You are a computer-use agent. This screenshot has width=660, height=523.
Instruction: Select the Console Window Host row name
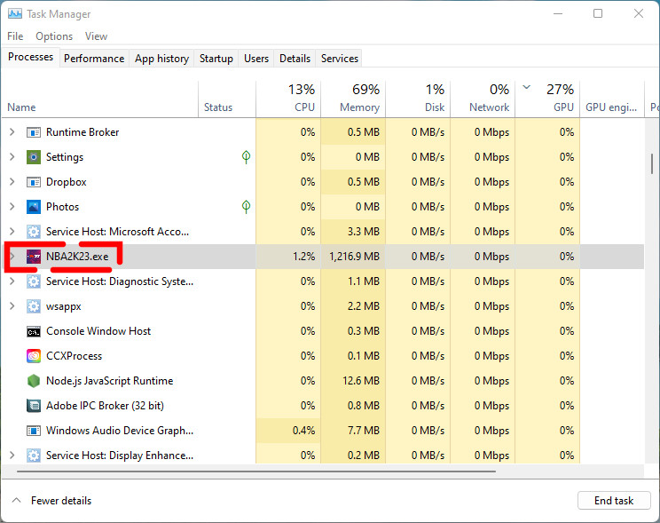[x=98, y=331]
